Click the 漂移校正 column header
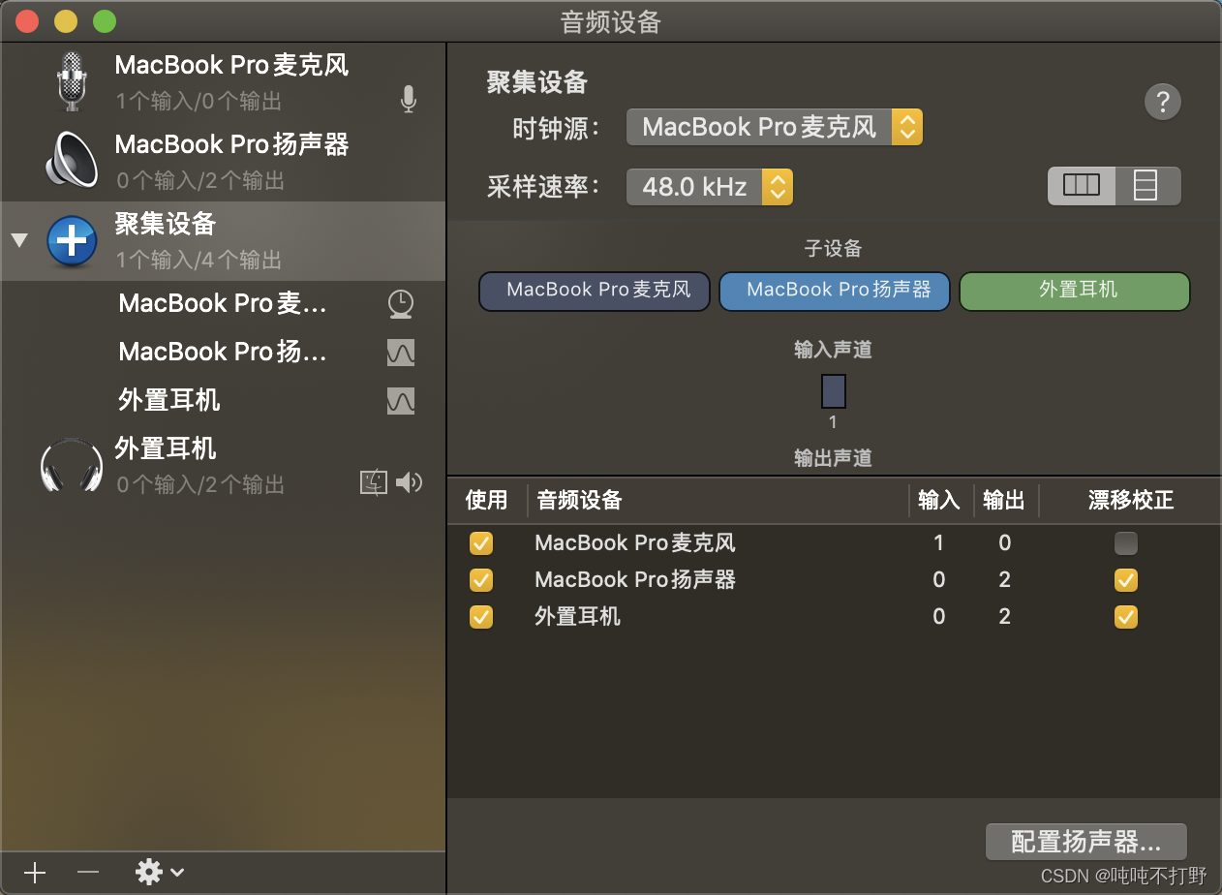Screen dimensions: 1222x895 click(x=1131, y=500)
